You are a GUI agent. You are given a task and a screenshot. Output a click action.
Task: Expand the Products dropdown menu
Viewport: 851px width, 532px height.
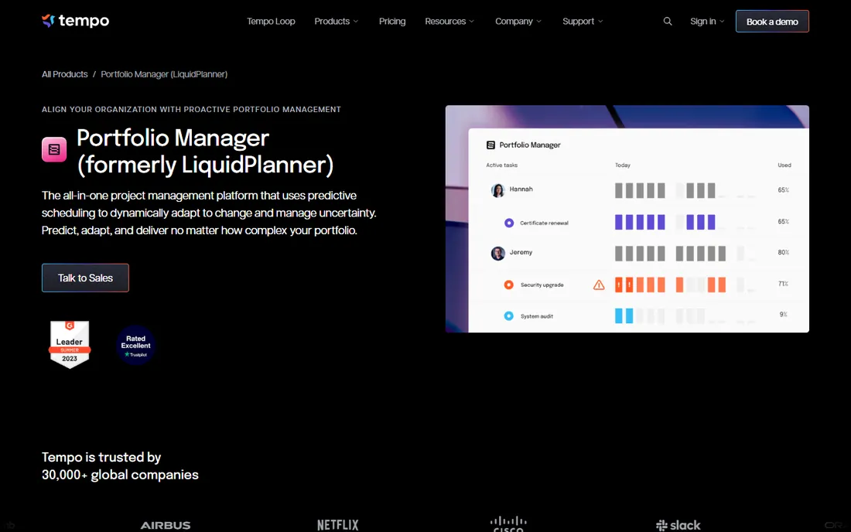[x=337, y=21]
